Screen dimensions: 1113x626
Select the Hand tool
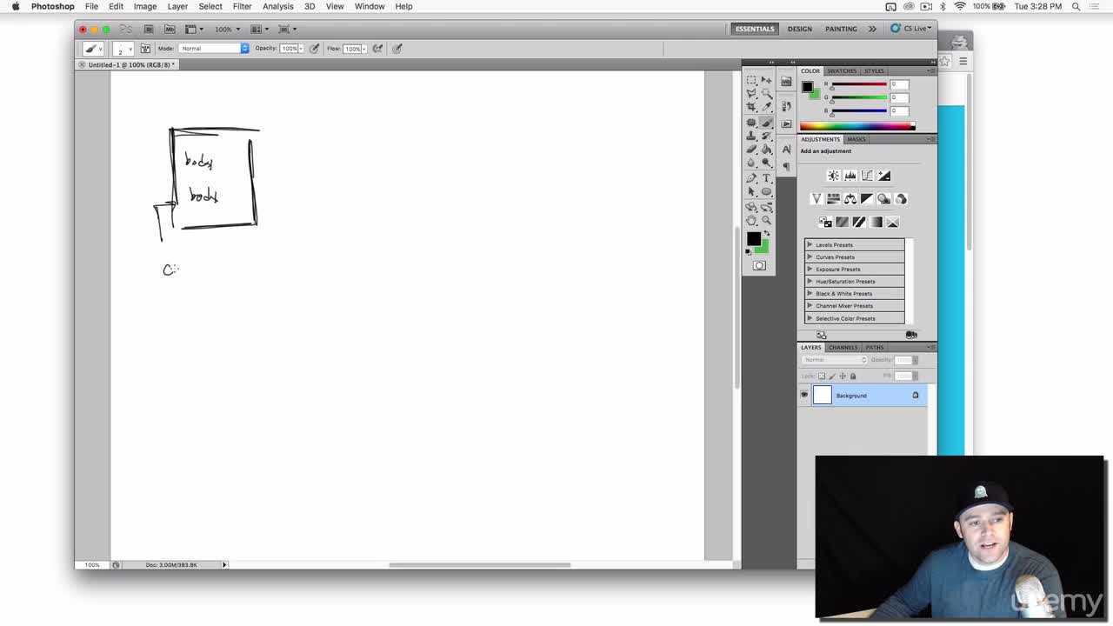click(x=751, y=220)
